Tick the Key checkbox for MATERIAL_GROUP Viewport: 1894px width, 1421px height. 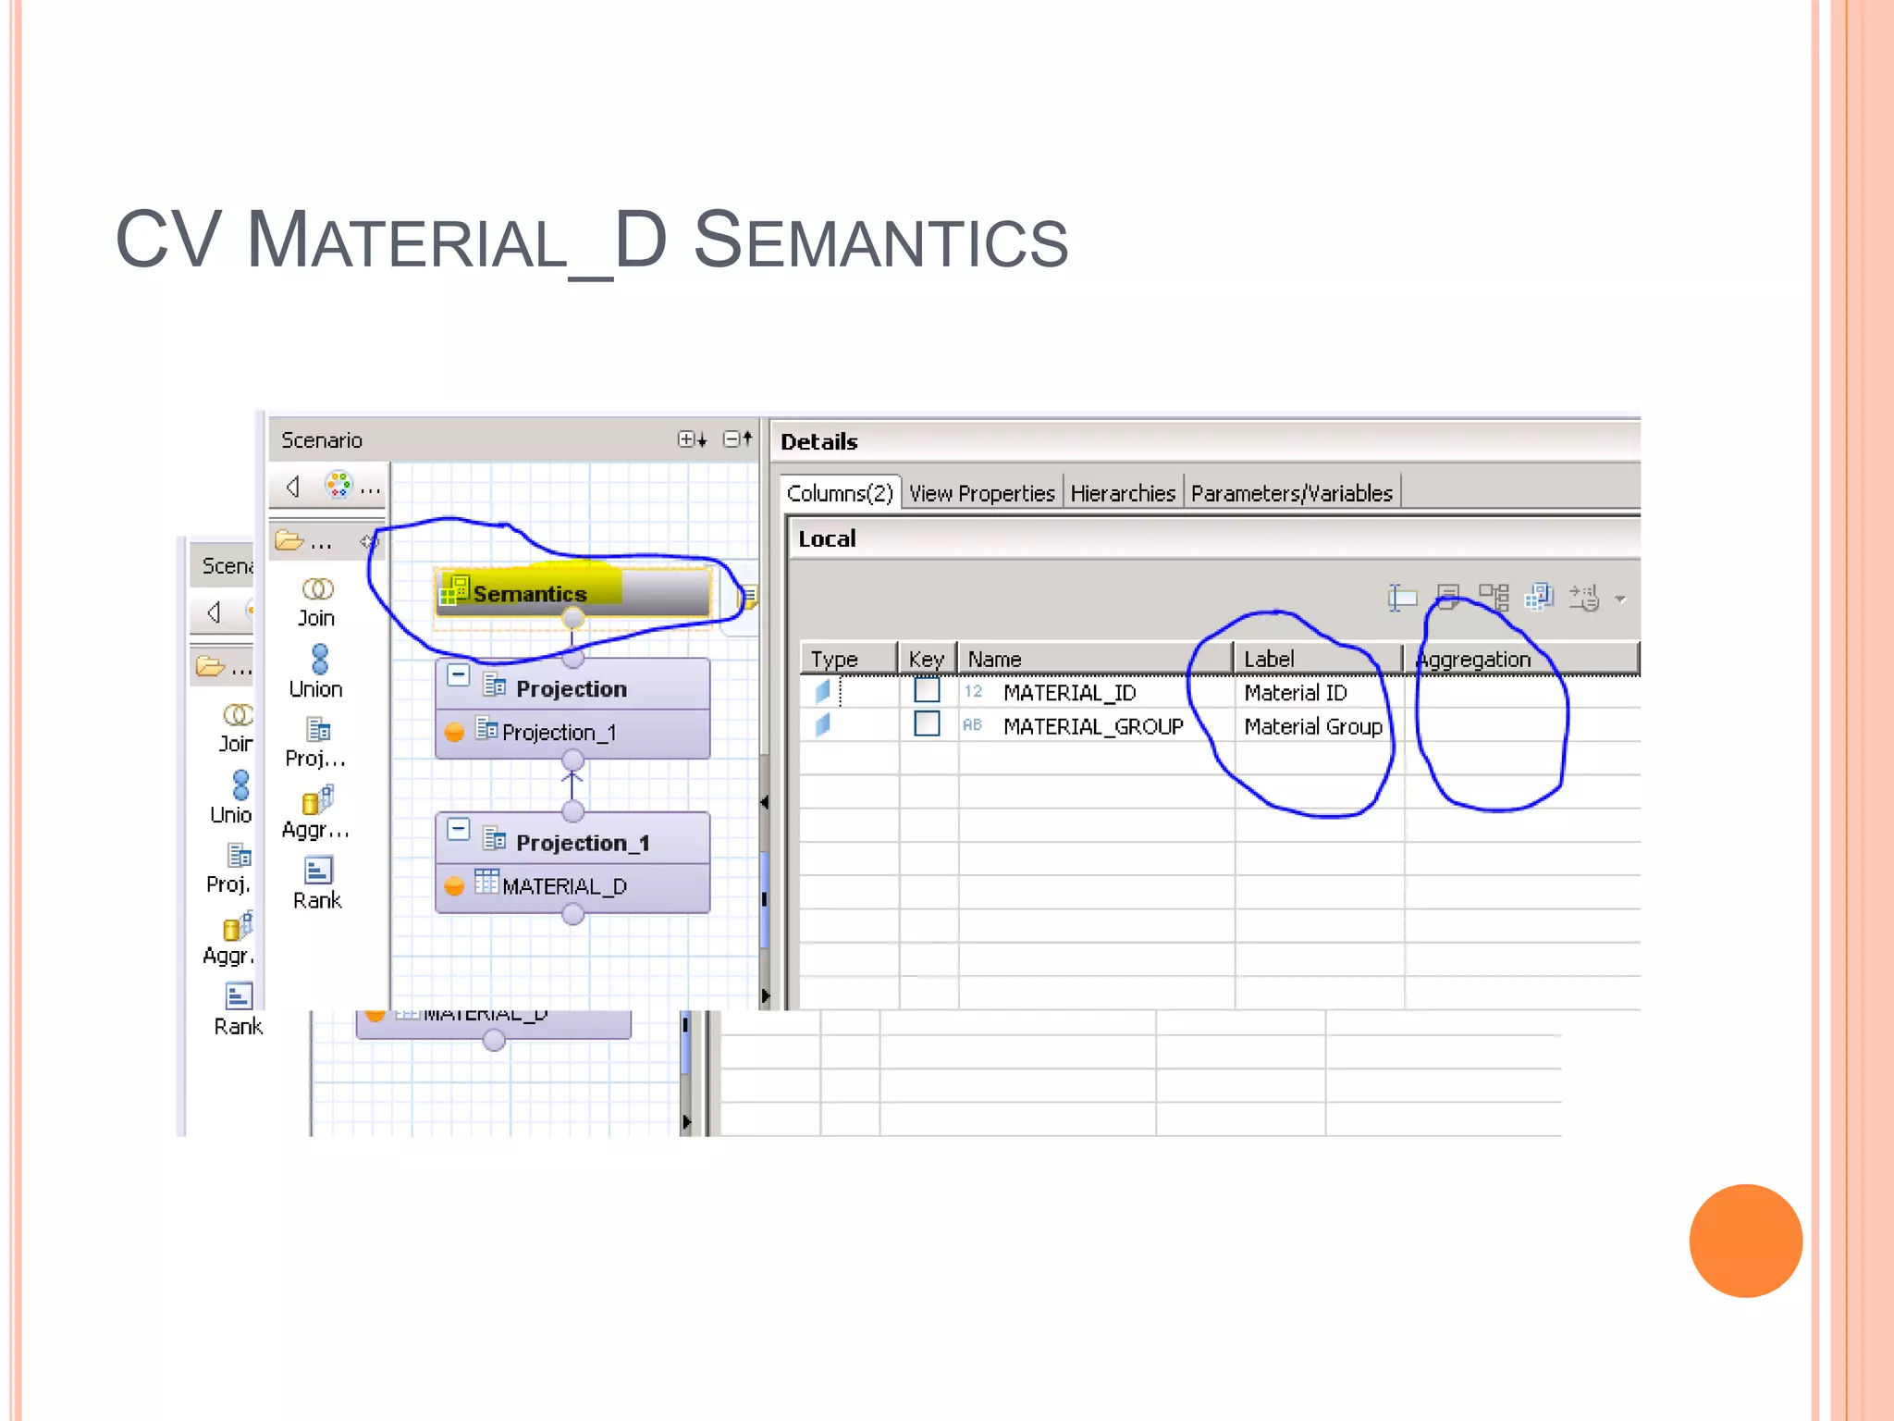927,723
